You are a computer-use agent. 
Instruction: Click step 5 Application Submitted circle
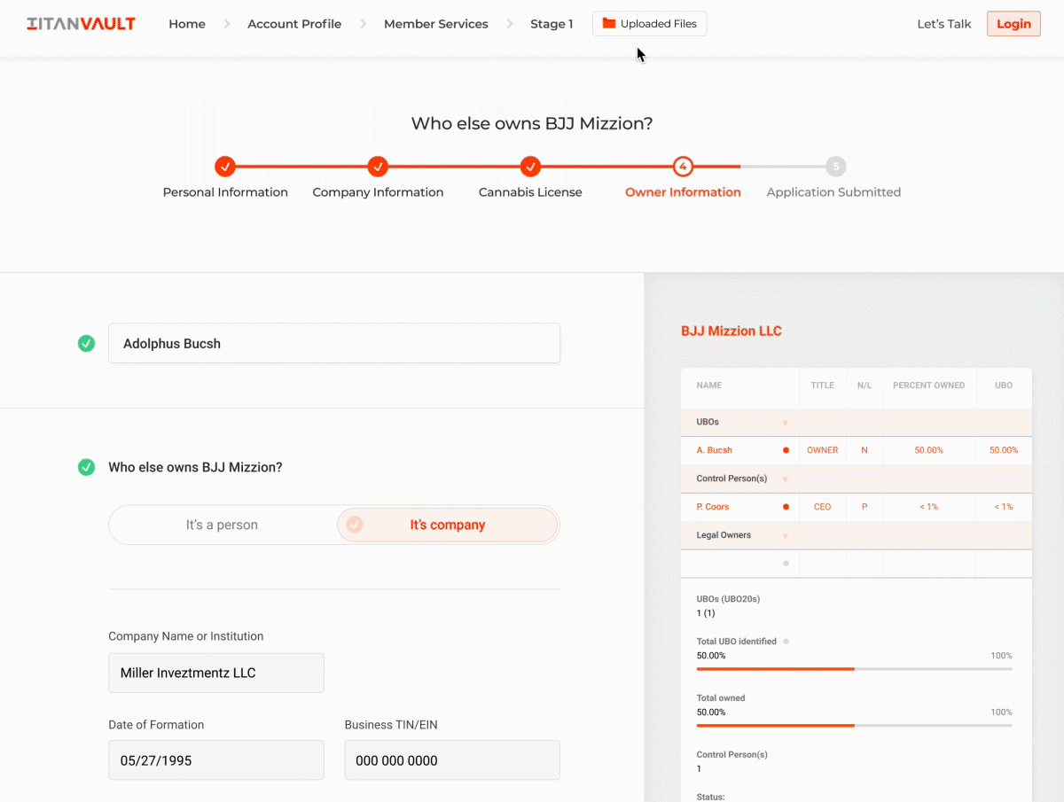835,166
